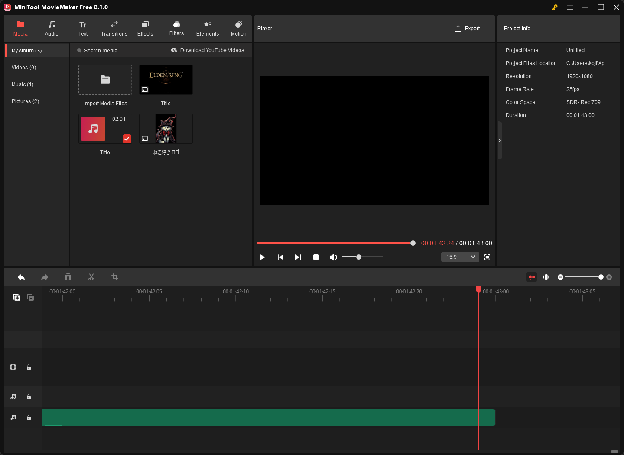Add a new track
This screenshot has width=624, height=455.
[x=16, y=297]
